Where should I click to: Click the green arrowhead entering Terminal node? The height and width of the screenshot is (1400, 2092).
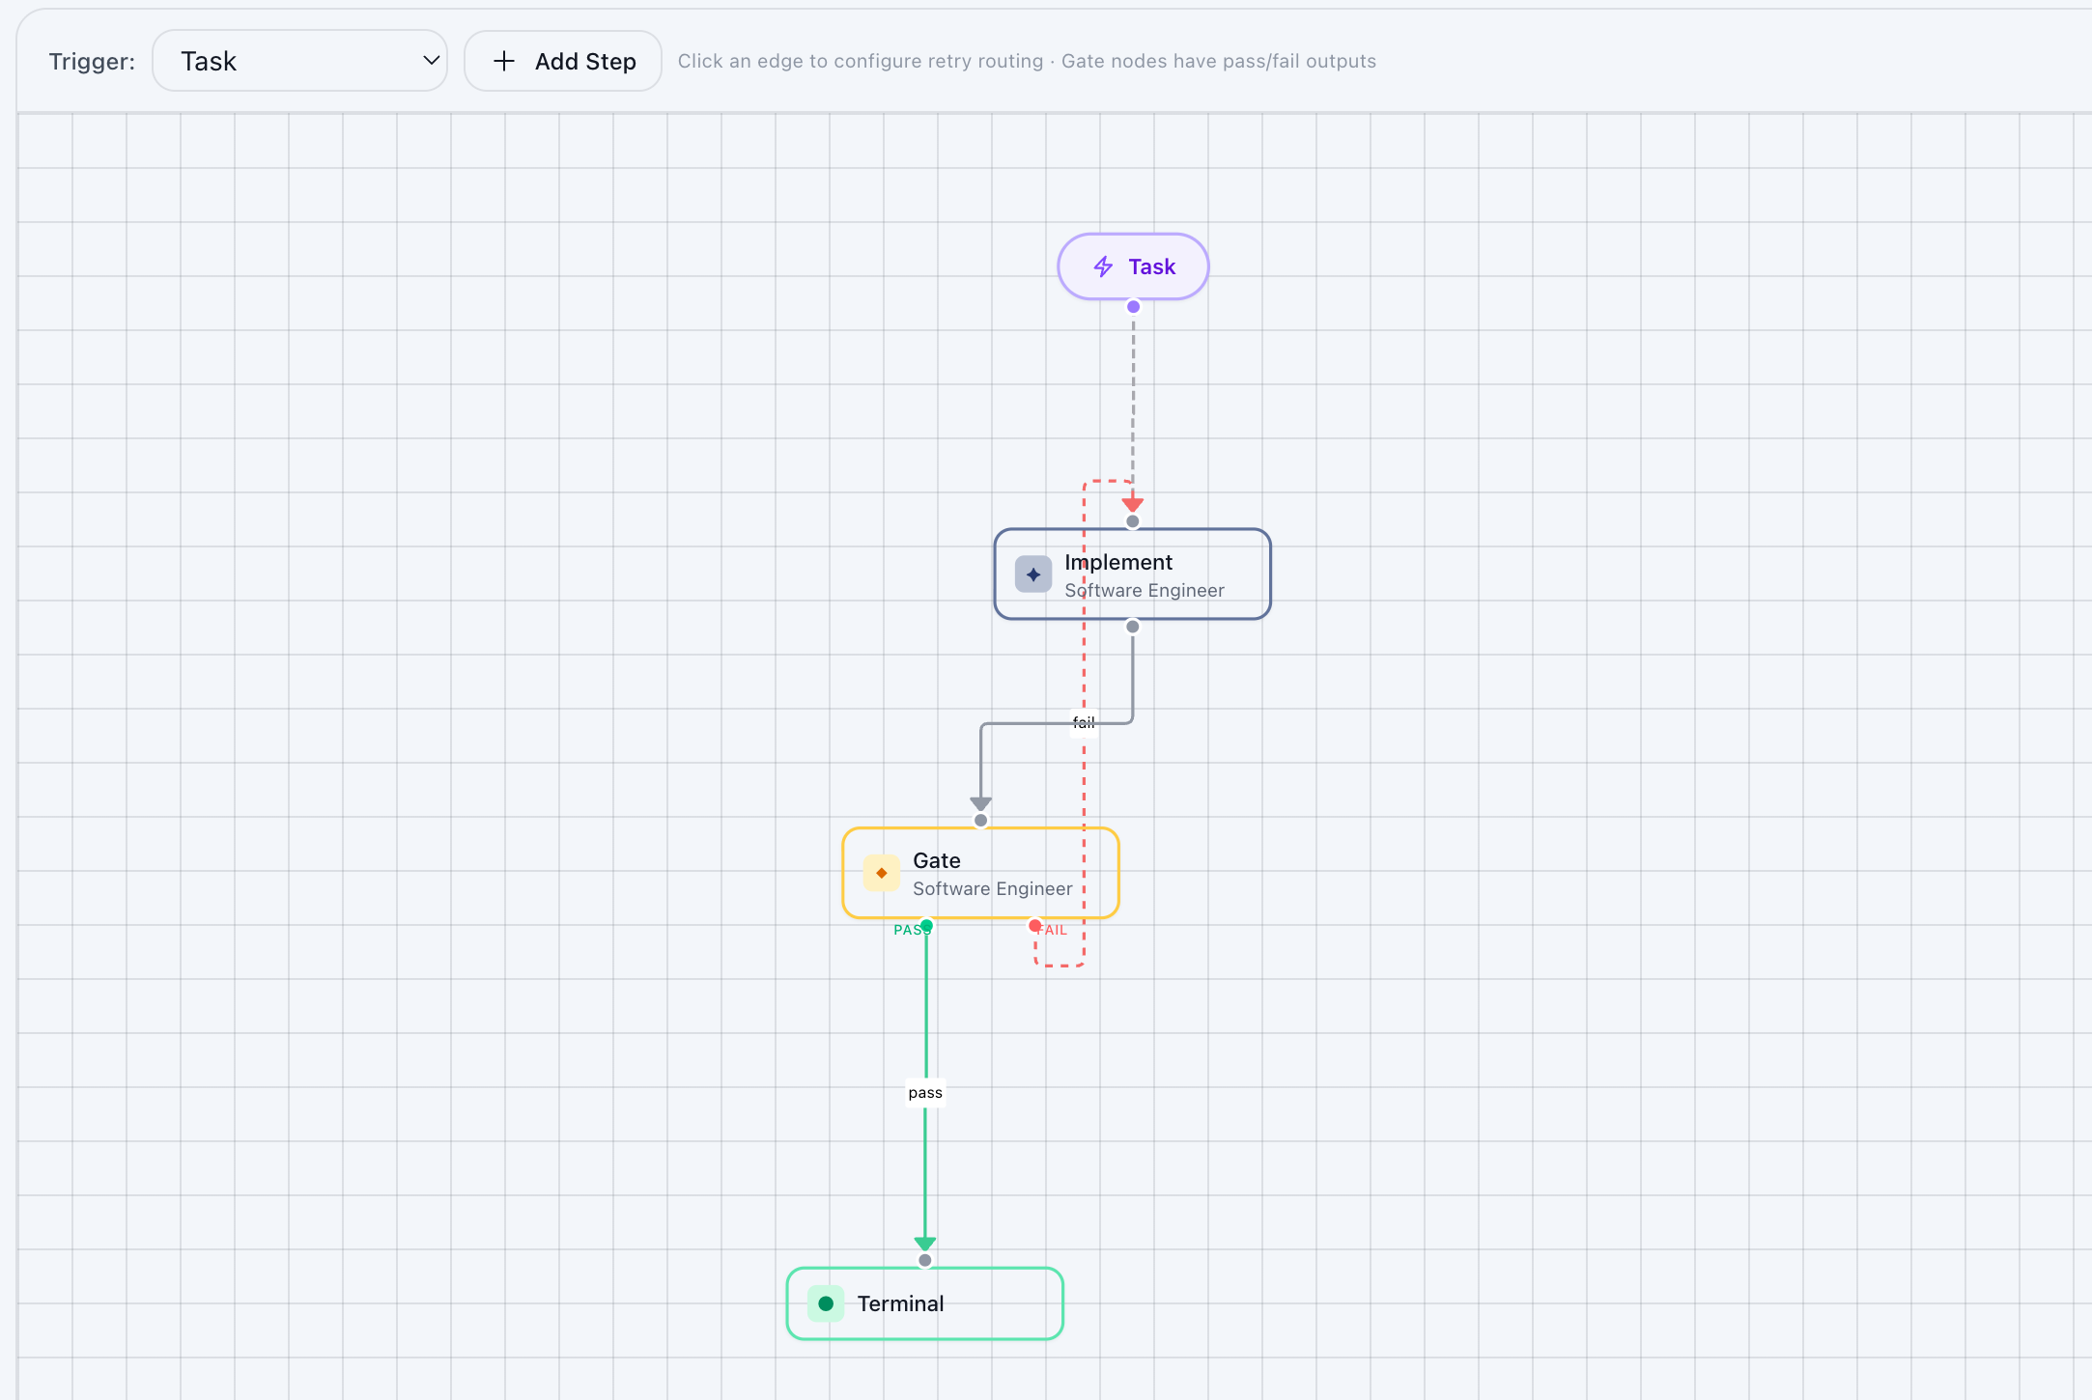point(925,1244)
